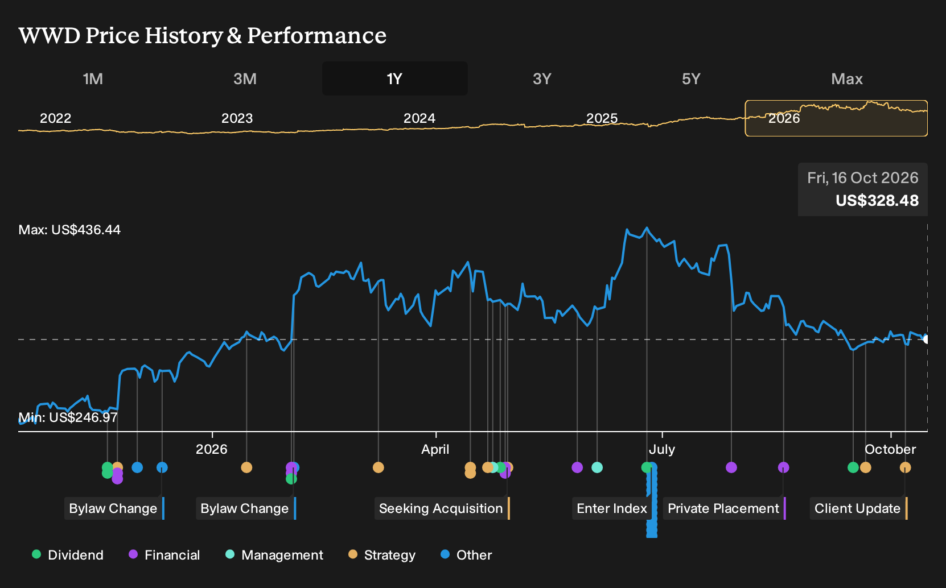Toggle Dividend events in the legend
946x588 pixels.
coord(68,555)
